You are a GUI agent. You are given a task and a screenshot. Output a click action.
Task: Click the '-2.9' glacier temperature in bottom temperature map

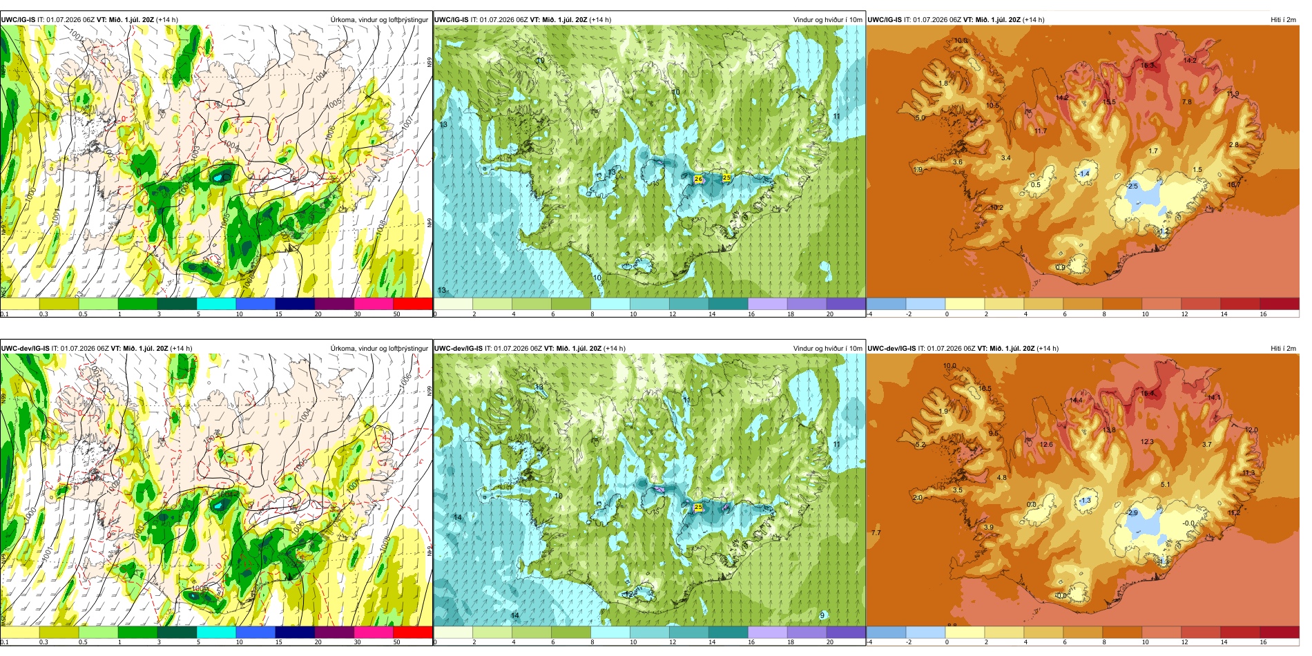point(1132,513)
